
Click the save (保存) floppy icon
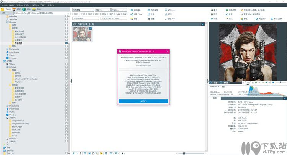(x=212, y=14)
